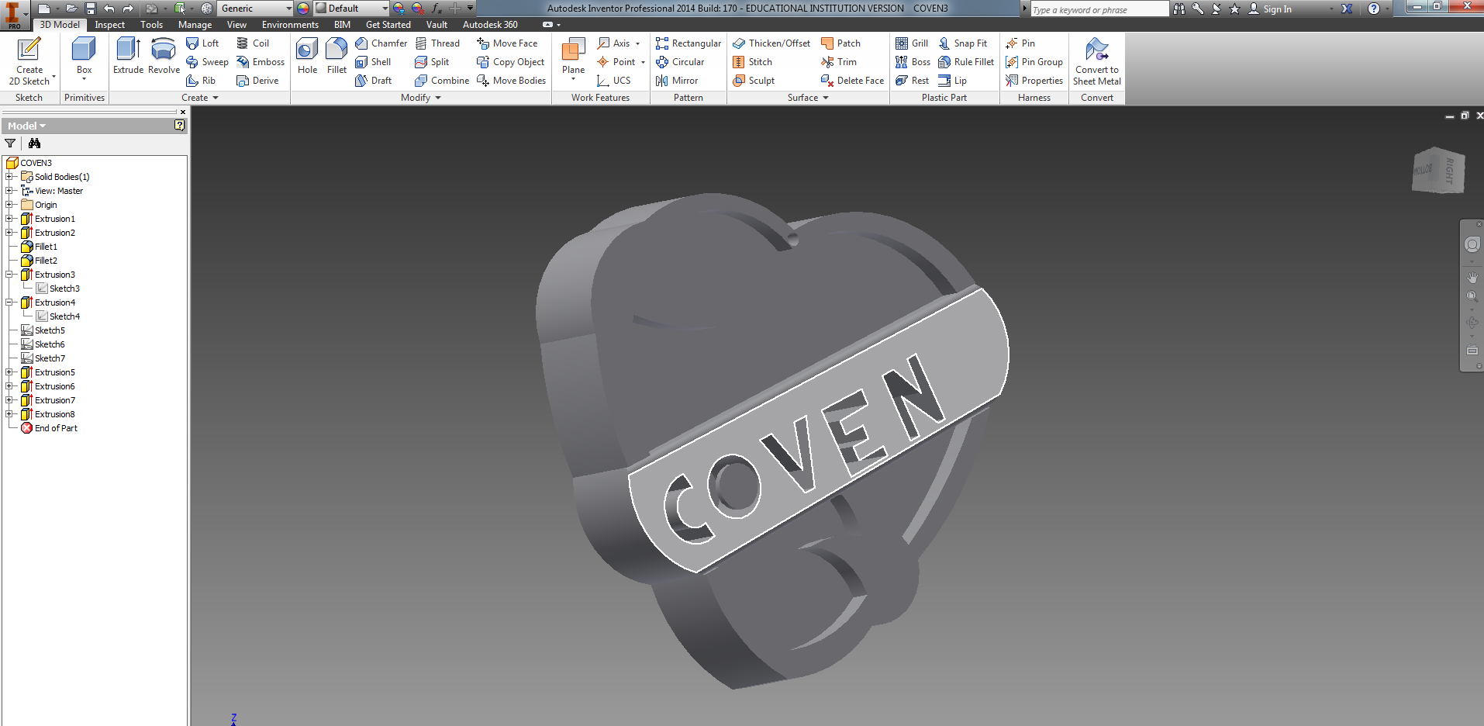1484x726 pixels.
Task: Click the Save icon in toolbar
Action: 91,9
